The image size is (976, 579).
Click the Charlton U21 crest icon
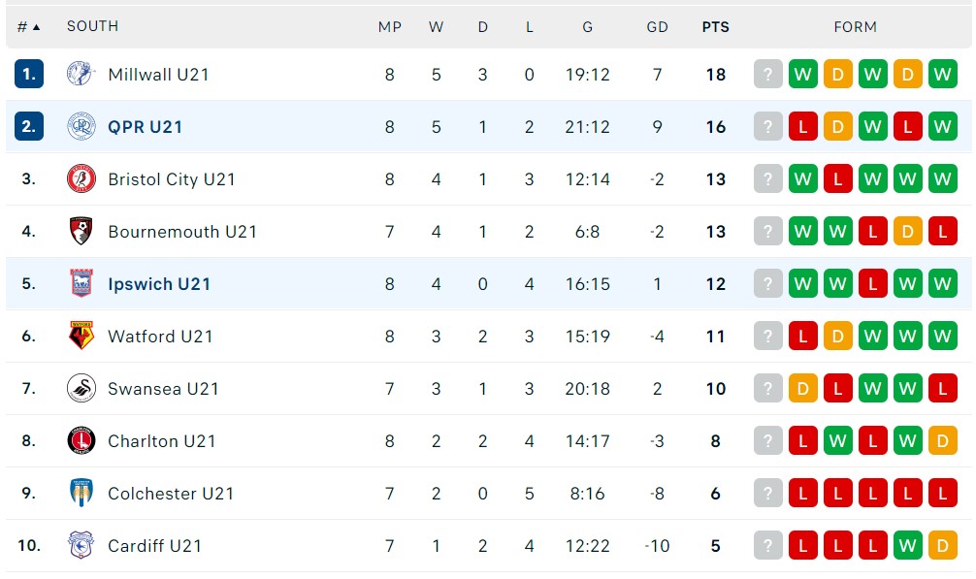click(x=81, y=440)
